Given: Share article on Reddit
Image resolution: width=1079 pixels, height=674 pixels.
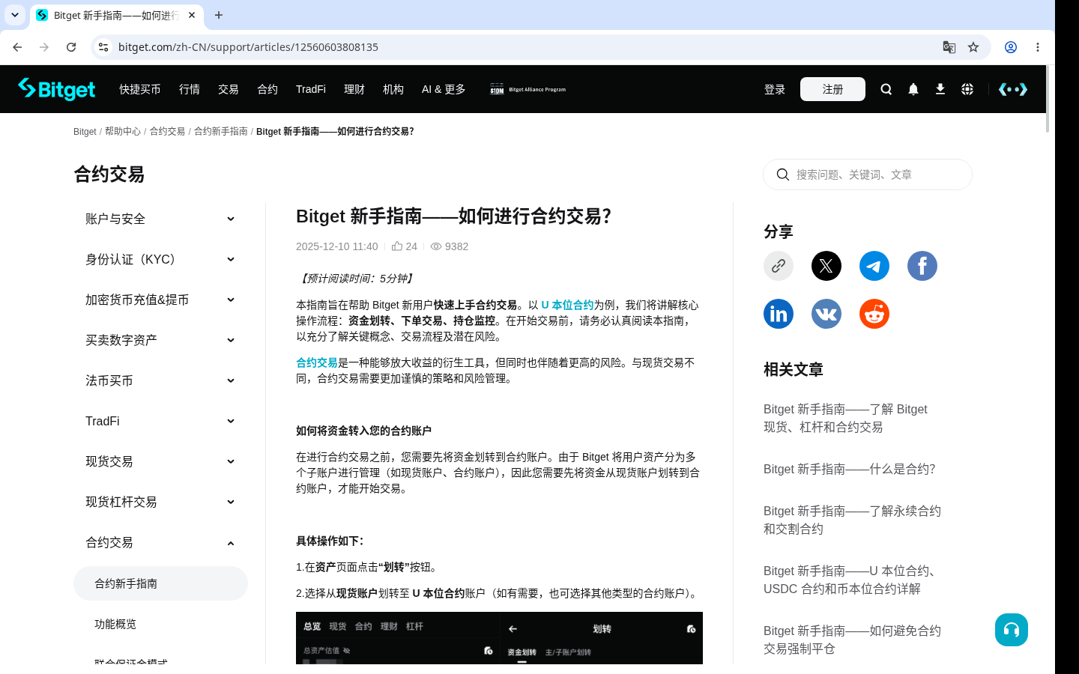Looking at the screenshot, I should coord(874,314).
